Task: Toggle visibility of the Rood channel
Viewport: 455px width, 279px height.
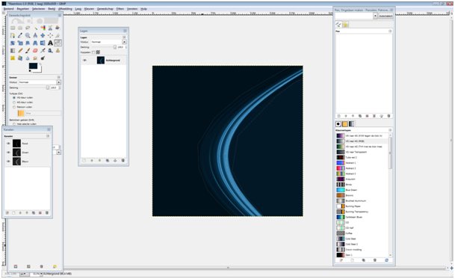Action: 8,144
